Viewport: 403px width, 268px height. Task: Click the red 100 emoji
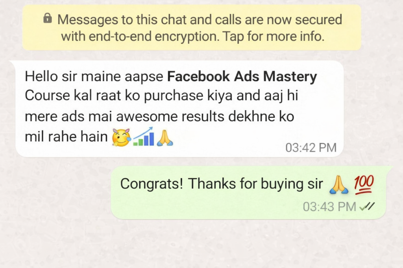(x=364, y=184)
